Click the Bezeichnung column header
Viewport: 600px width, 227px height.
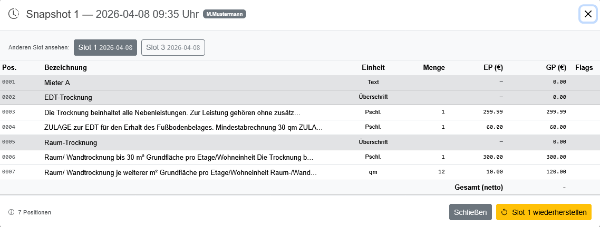pos(65,68)
